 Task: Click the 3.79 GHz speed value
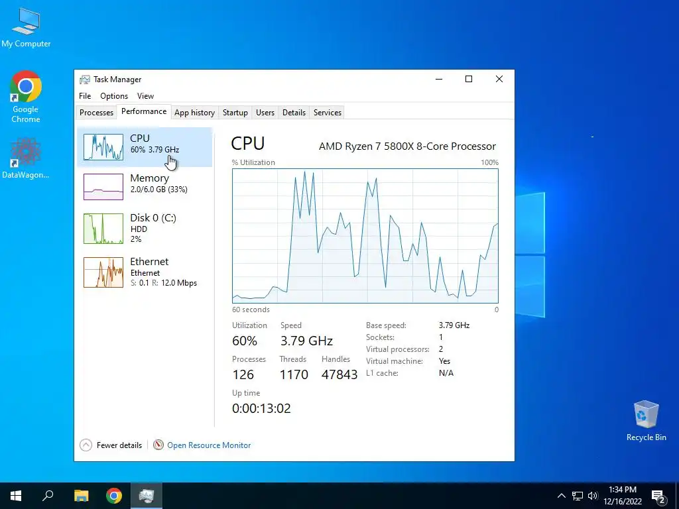[x=306, y=341]
